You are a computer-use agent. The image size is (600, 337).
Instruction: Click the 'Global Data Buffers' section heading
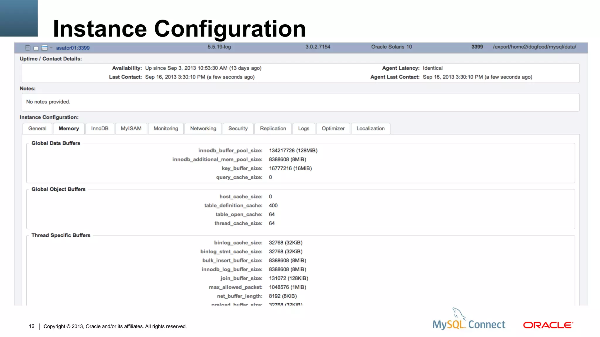[x=56, y=143]
